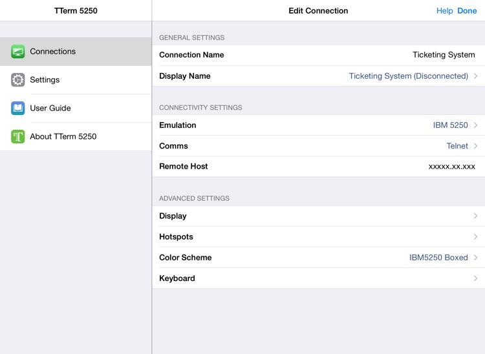Open User Guide from the sidebar

[76, 108]
